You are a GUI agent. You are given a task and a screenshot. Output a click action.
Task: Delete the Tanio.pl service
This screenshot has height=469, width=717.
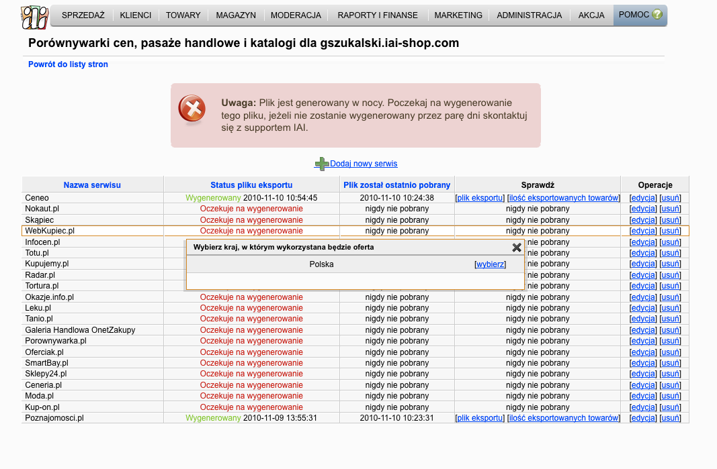click(671, 319)
